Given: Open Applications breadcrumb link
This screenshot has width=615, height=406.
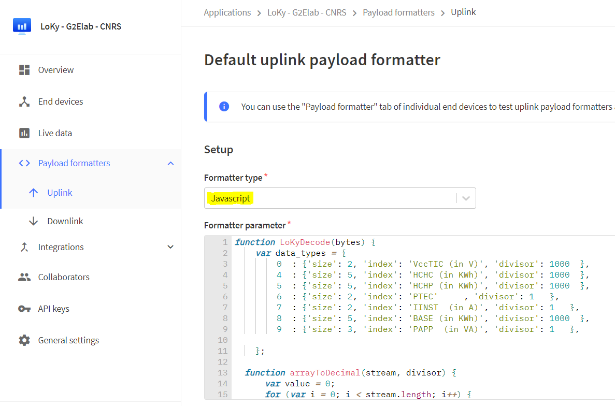Looking at the screenshot, I should point(227,12).
